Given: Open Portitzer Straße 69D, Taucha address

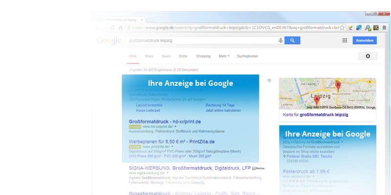Looking at the screenshot, I should pyautogui.click(x=309, y=156).
